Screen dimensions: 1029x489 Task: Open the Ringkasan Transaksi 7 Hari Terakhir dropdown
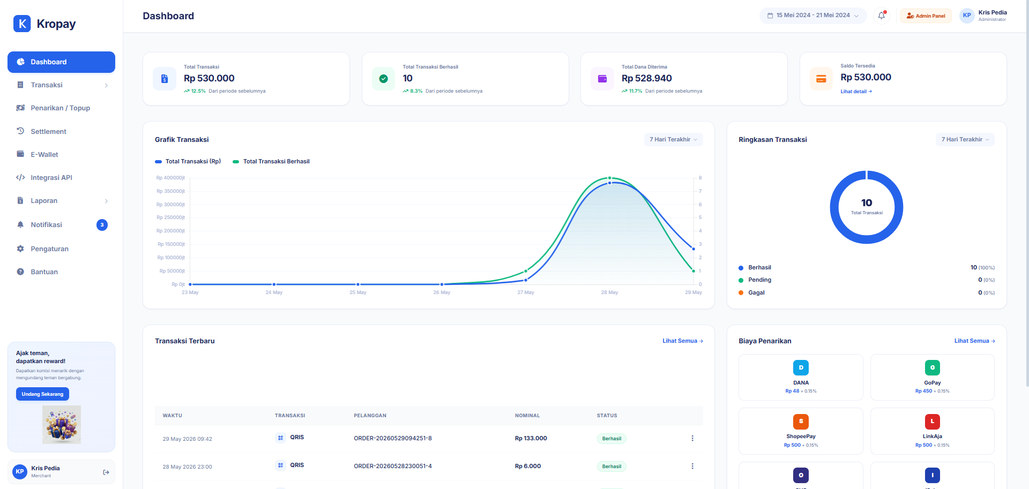[965, 139]
